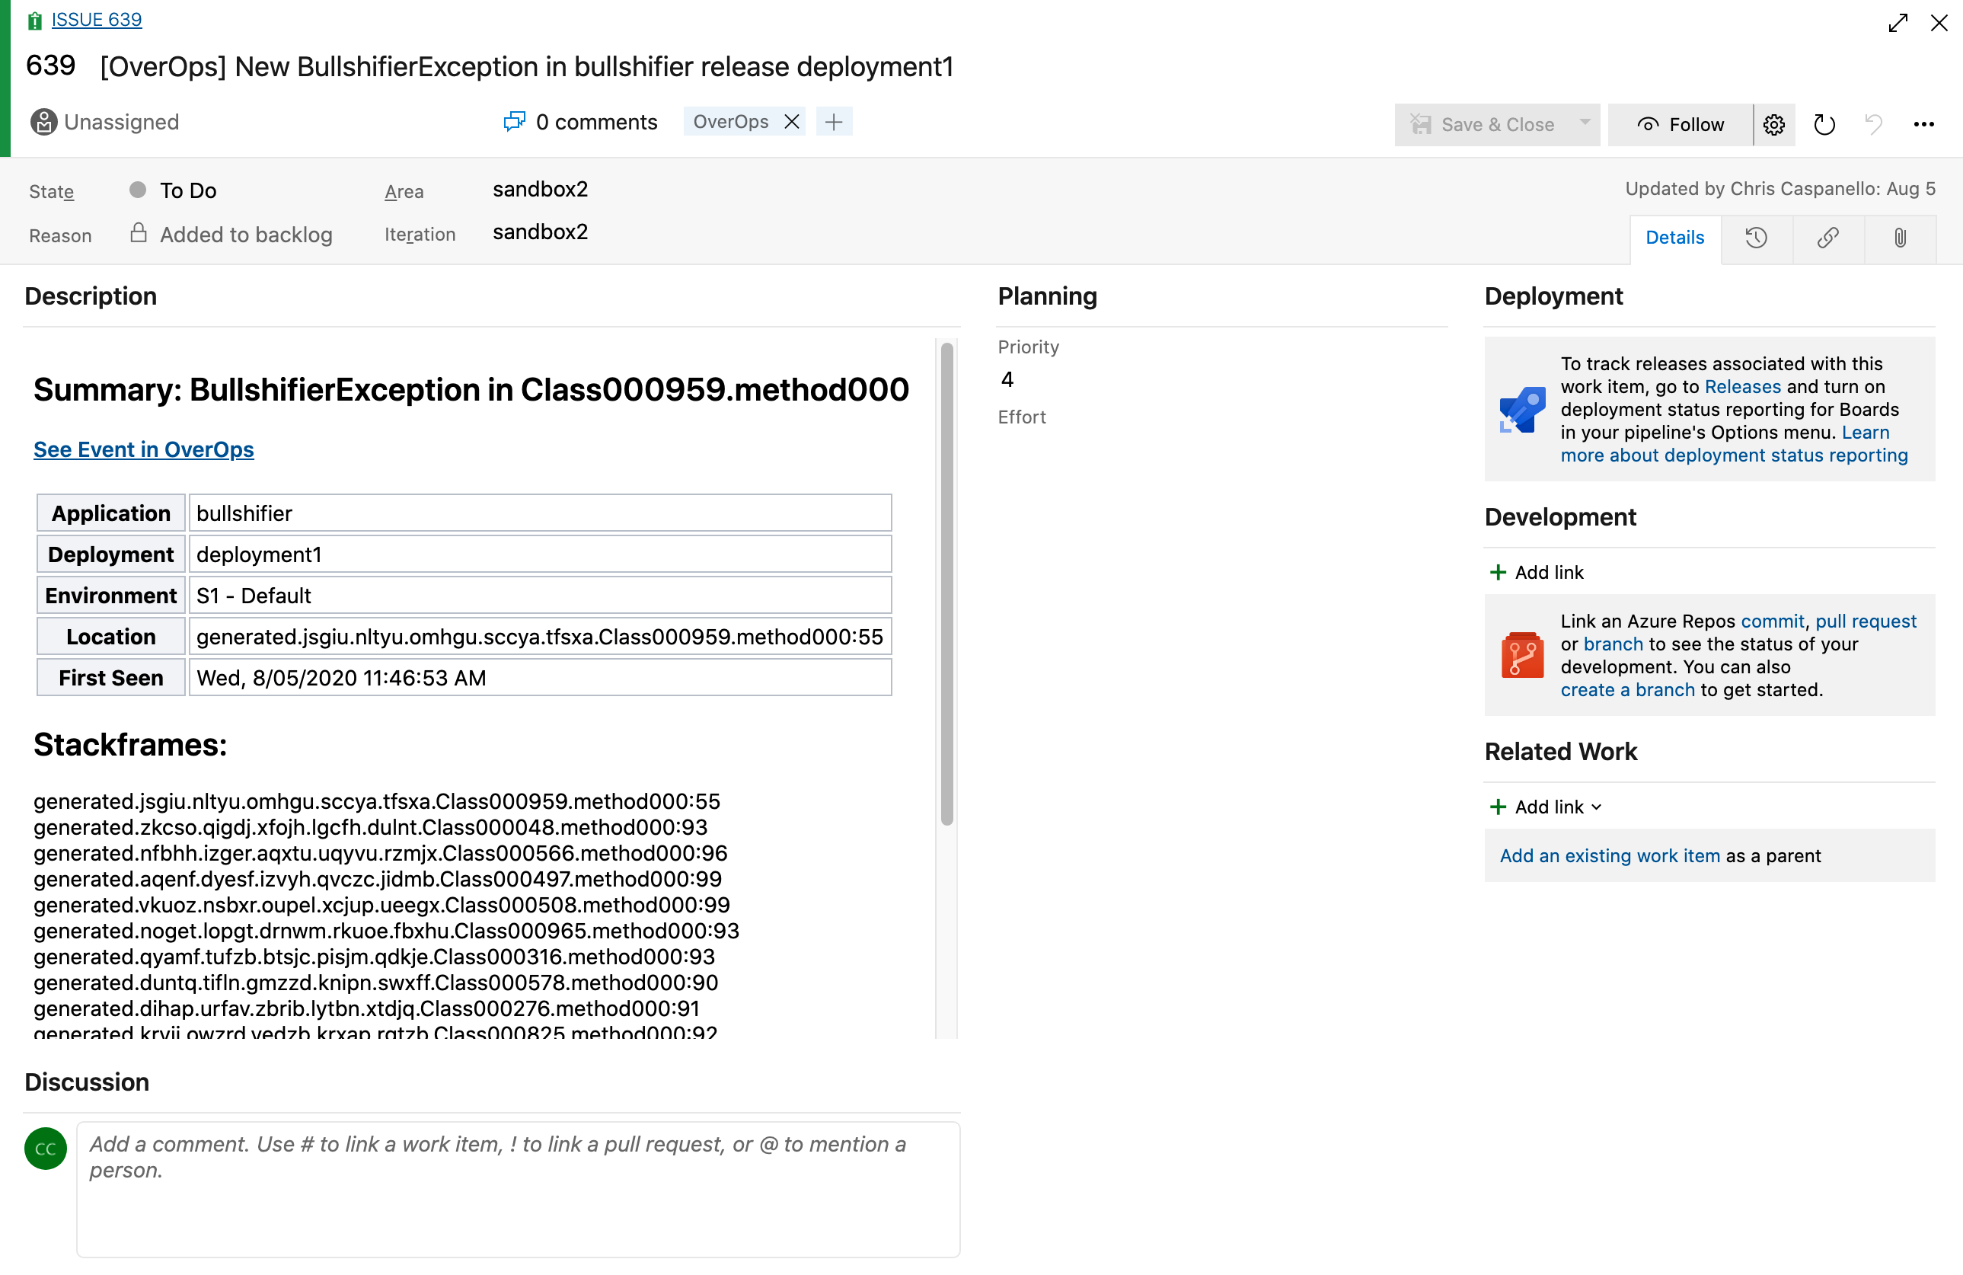1963x1275 pixels.
Task: Open the more actions ellipsis menu
Action: point(1923,125)
